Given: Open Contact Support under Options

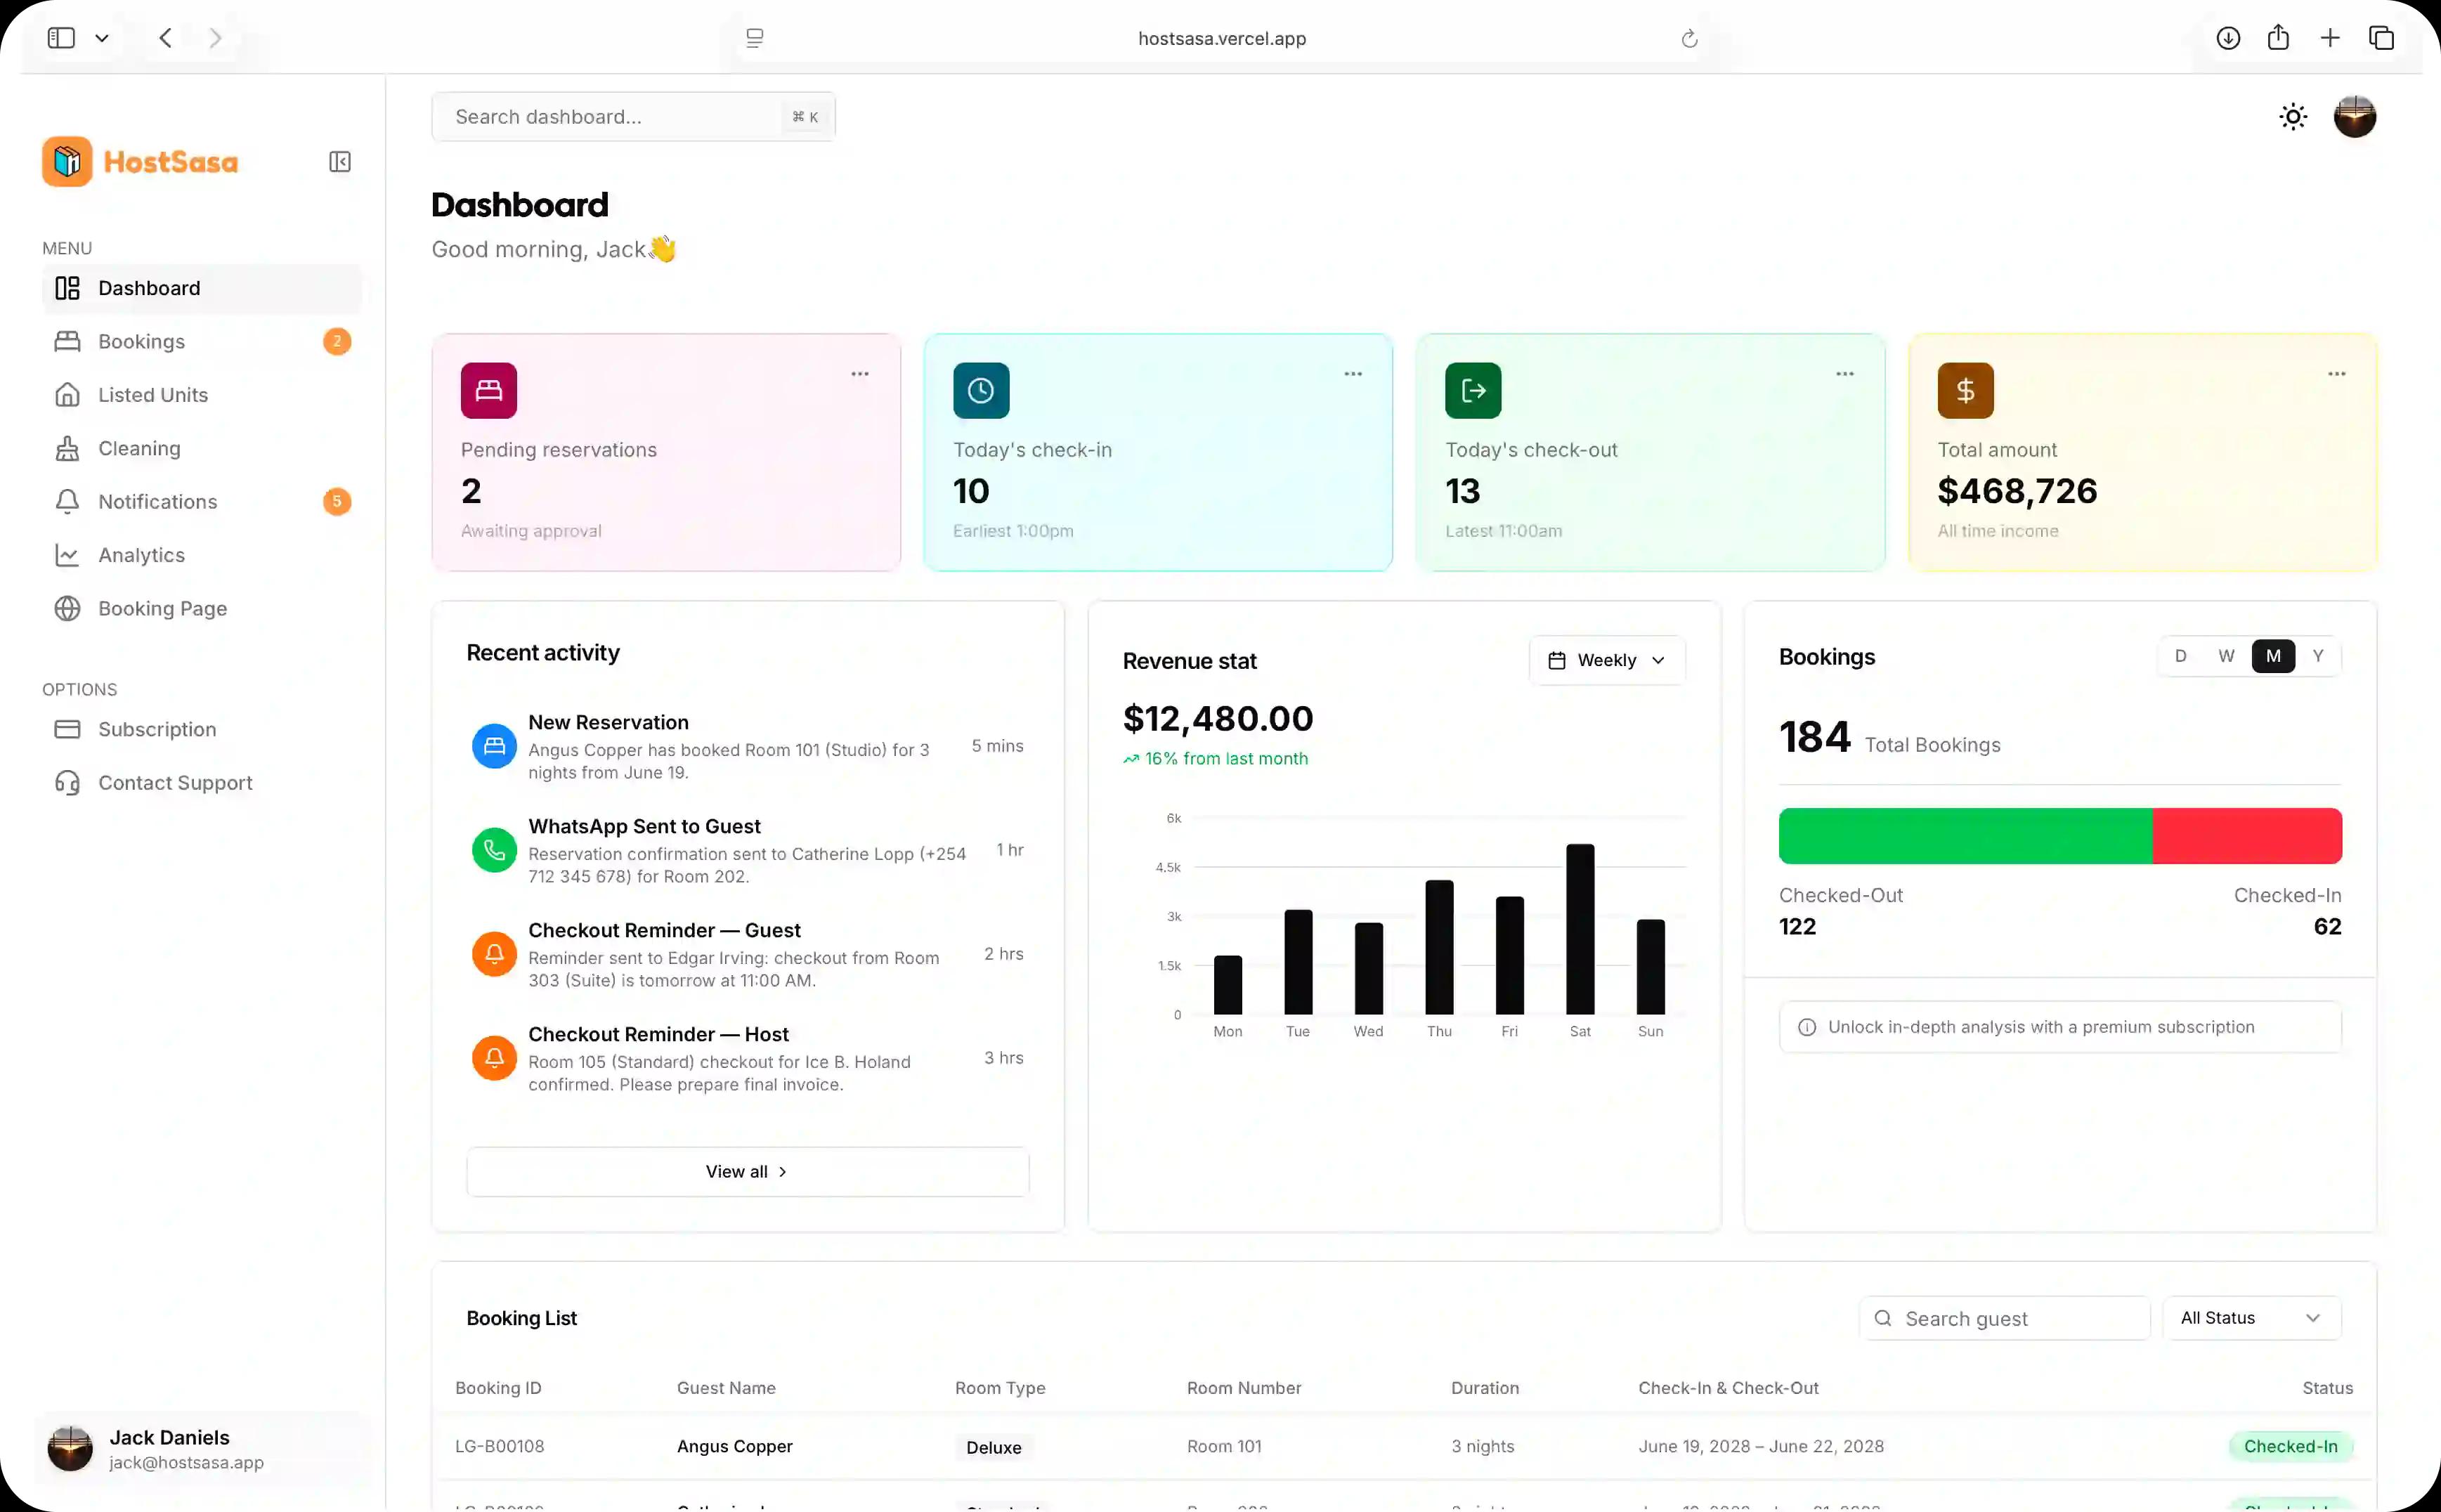Looking at the screenshot, I should pyautogui.click(x=202, y=782).
